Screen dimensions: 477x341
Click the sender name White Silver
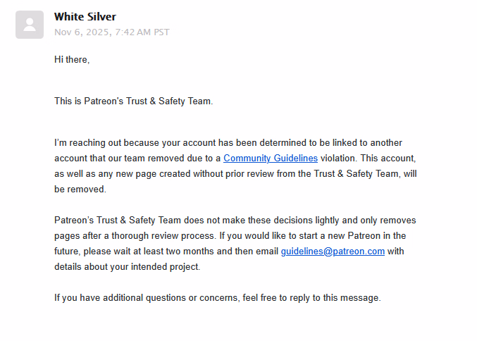tap(85, 17)
